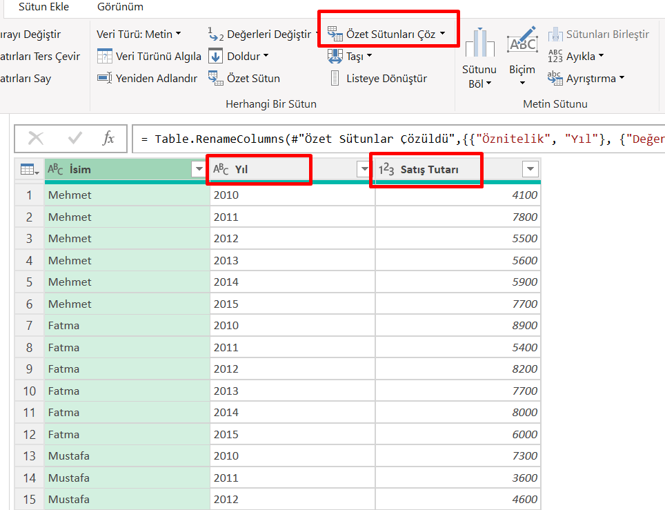Expand the Ayıkla dropdown arrow
665x510 pixels.
601,56
